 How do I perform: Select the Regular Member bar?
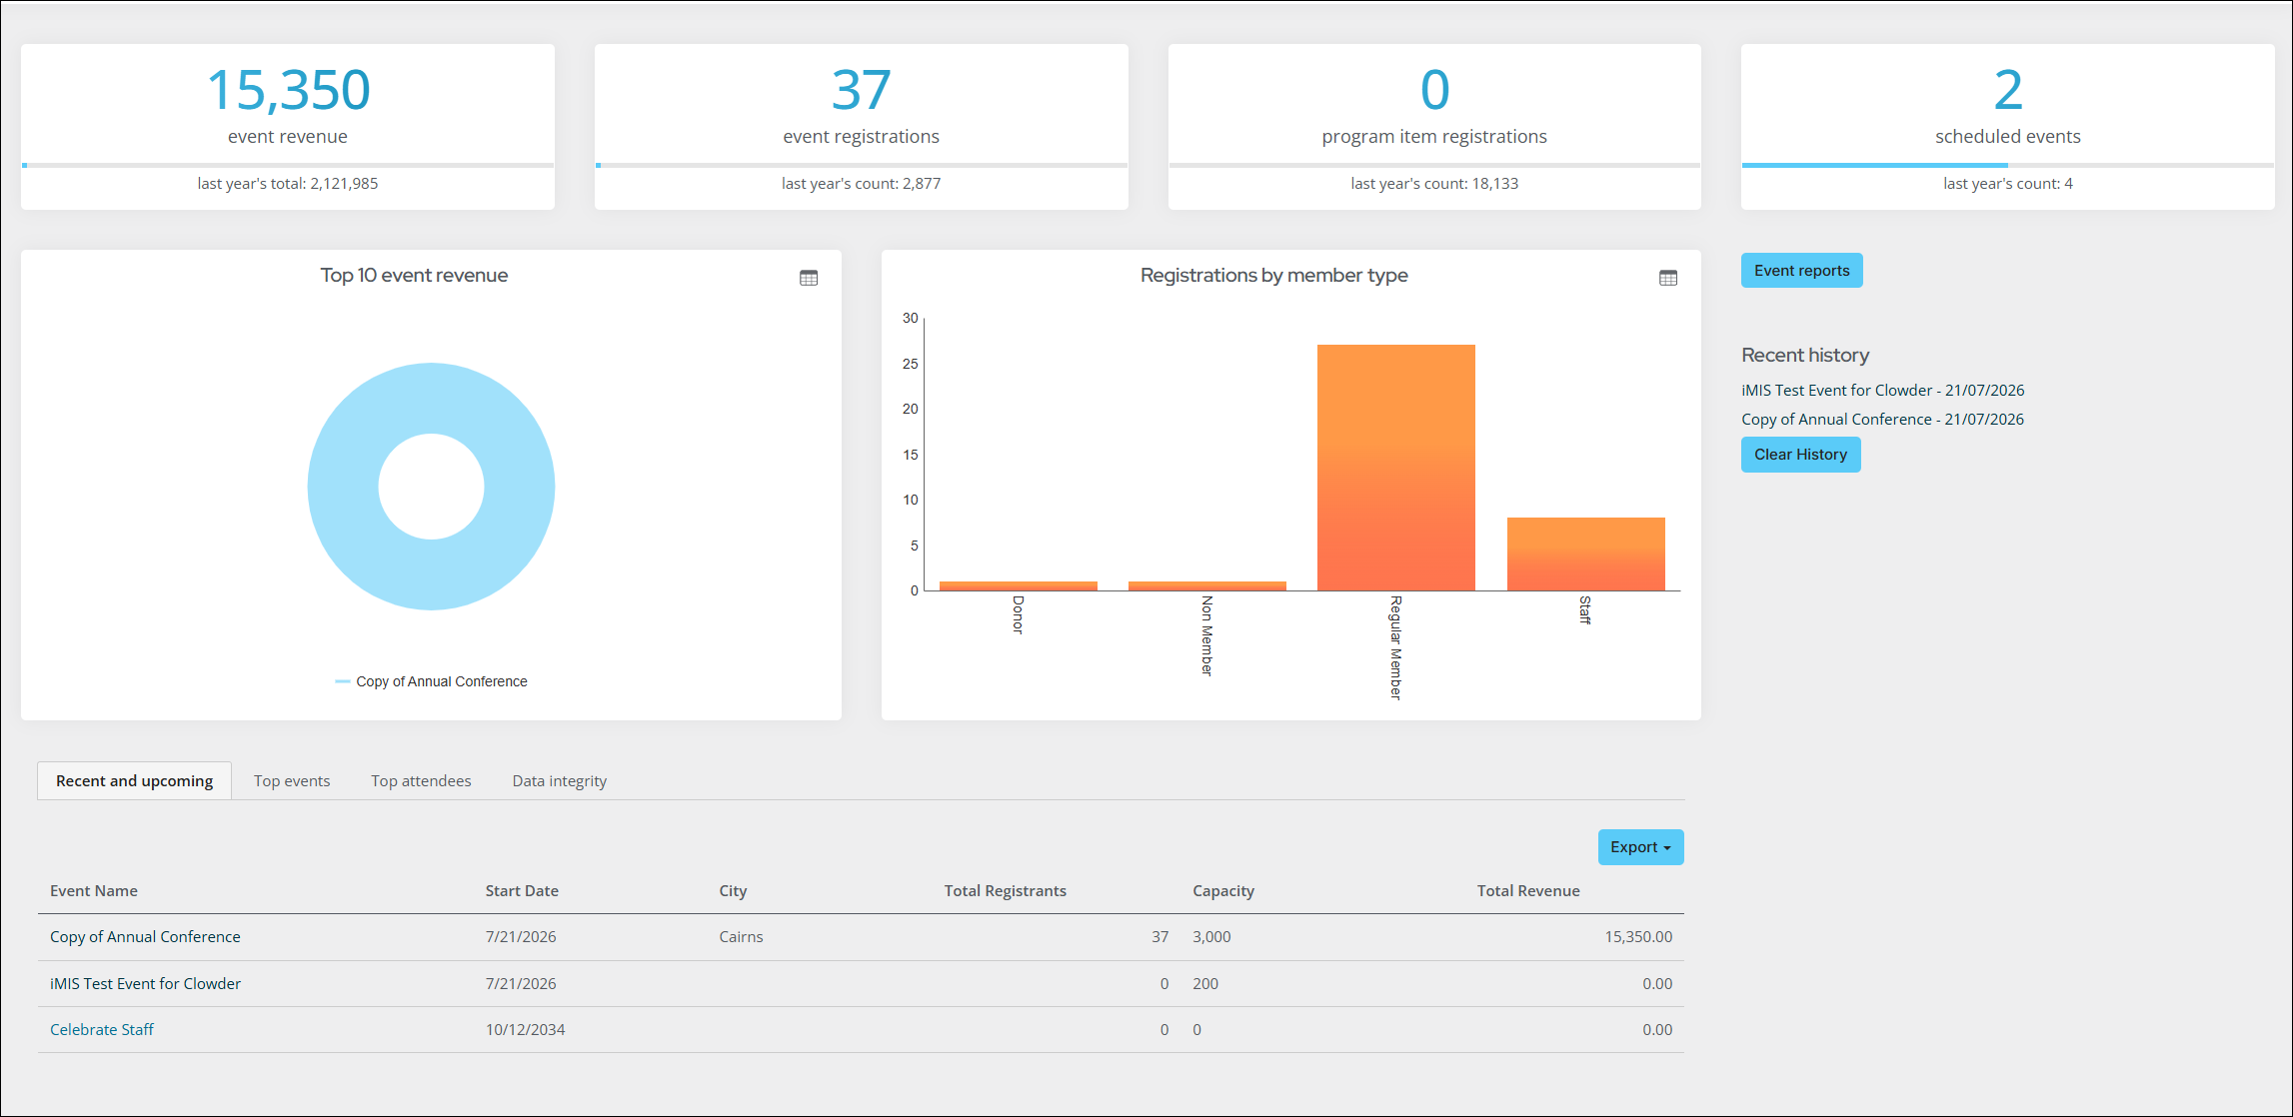tap(1395, 468)
